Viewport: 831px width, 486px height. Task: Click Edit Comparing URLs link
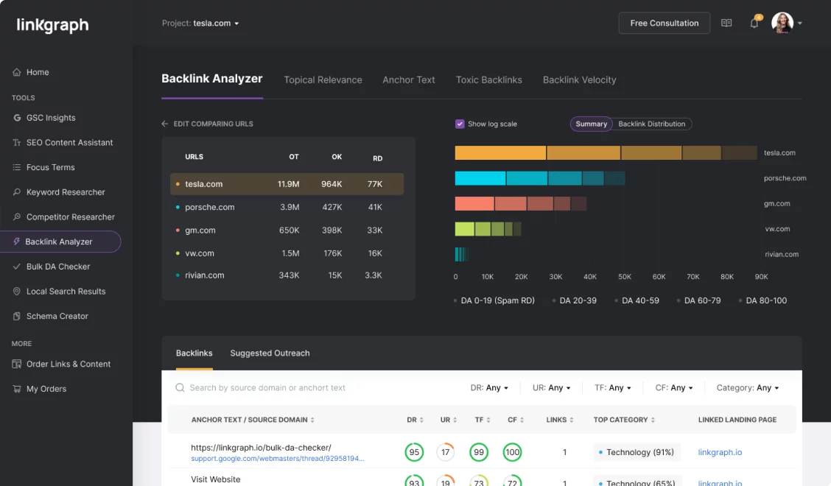pyautogui.click(x=213, y=124)
